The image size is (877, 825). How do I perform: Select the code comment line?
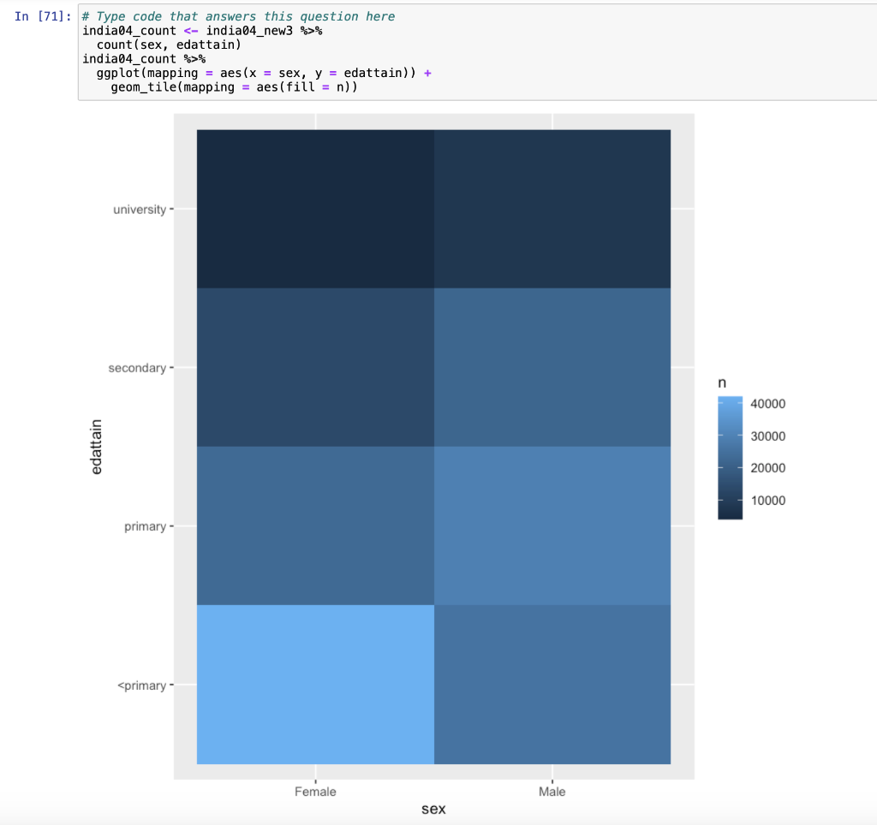[x=236, y=15]
